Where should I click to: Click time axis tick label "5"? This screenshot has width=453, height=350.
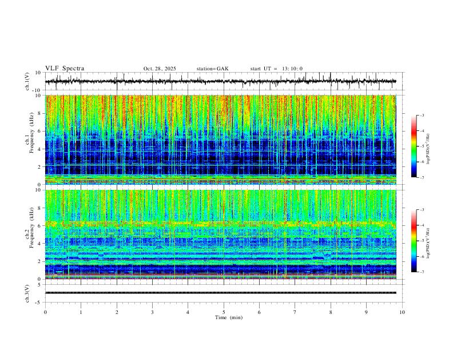(x=224, y=312)
